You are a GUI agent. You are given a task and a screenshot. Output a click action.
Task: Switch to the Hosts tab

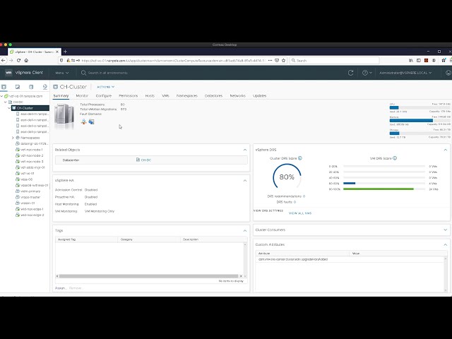[150, 96]
